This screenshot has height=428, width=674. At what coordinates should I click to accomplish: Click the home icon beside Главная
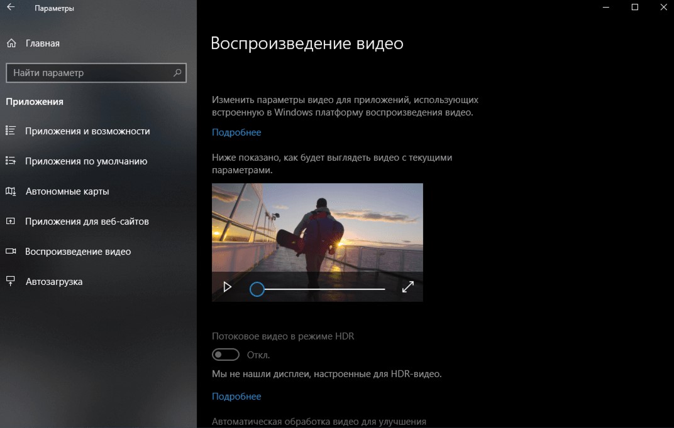click(x=11, y=43)
